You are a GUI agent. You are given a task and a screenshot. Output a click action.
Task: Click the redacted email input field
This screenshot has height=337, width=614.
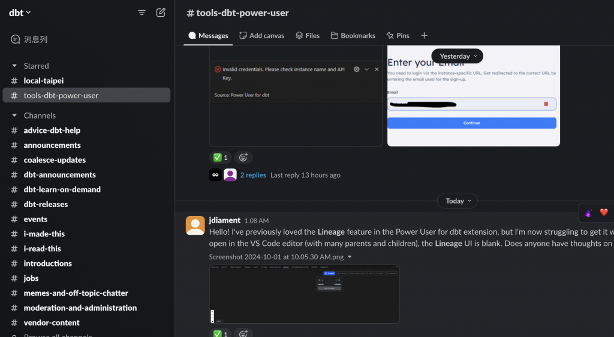point(471,104)
